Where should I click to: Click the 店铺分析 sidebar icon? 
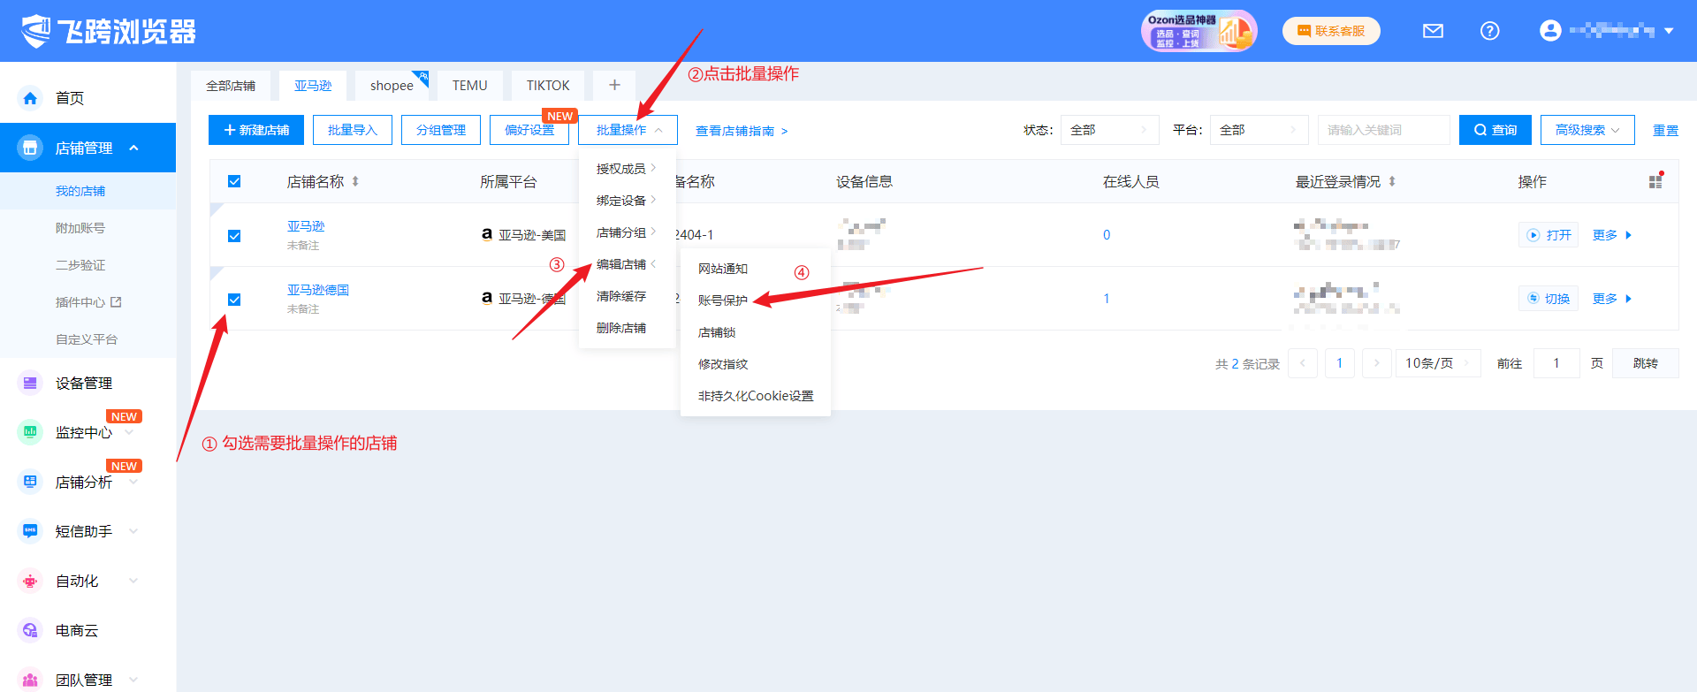[30, 482]
